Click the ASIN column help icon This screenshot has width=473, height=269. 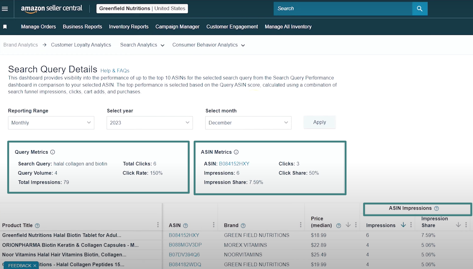coord(186,226)
